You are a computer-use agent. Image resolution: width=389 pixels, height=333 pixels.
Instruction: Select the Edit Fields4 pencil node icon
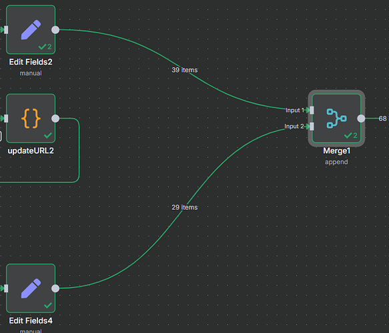(31, 288)
